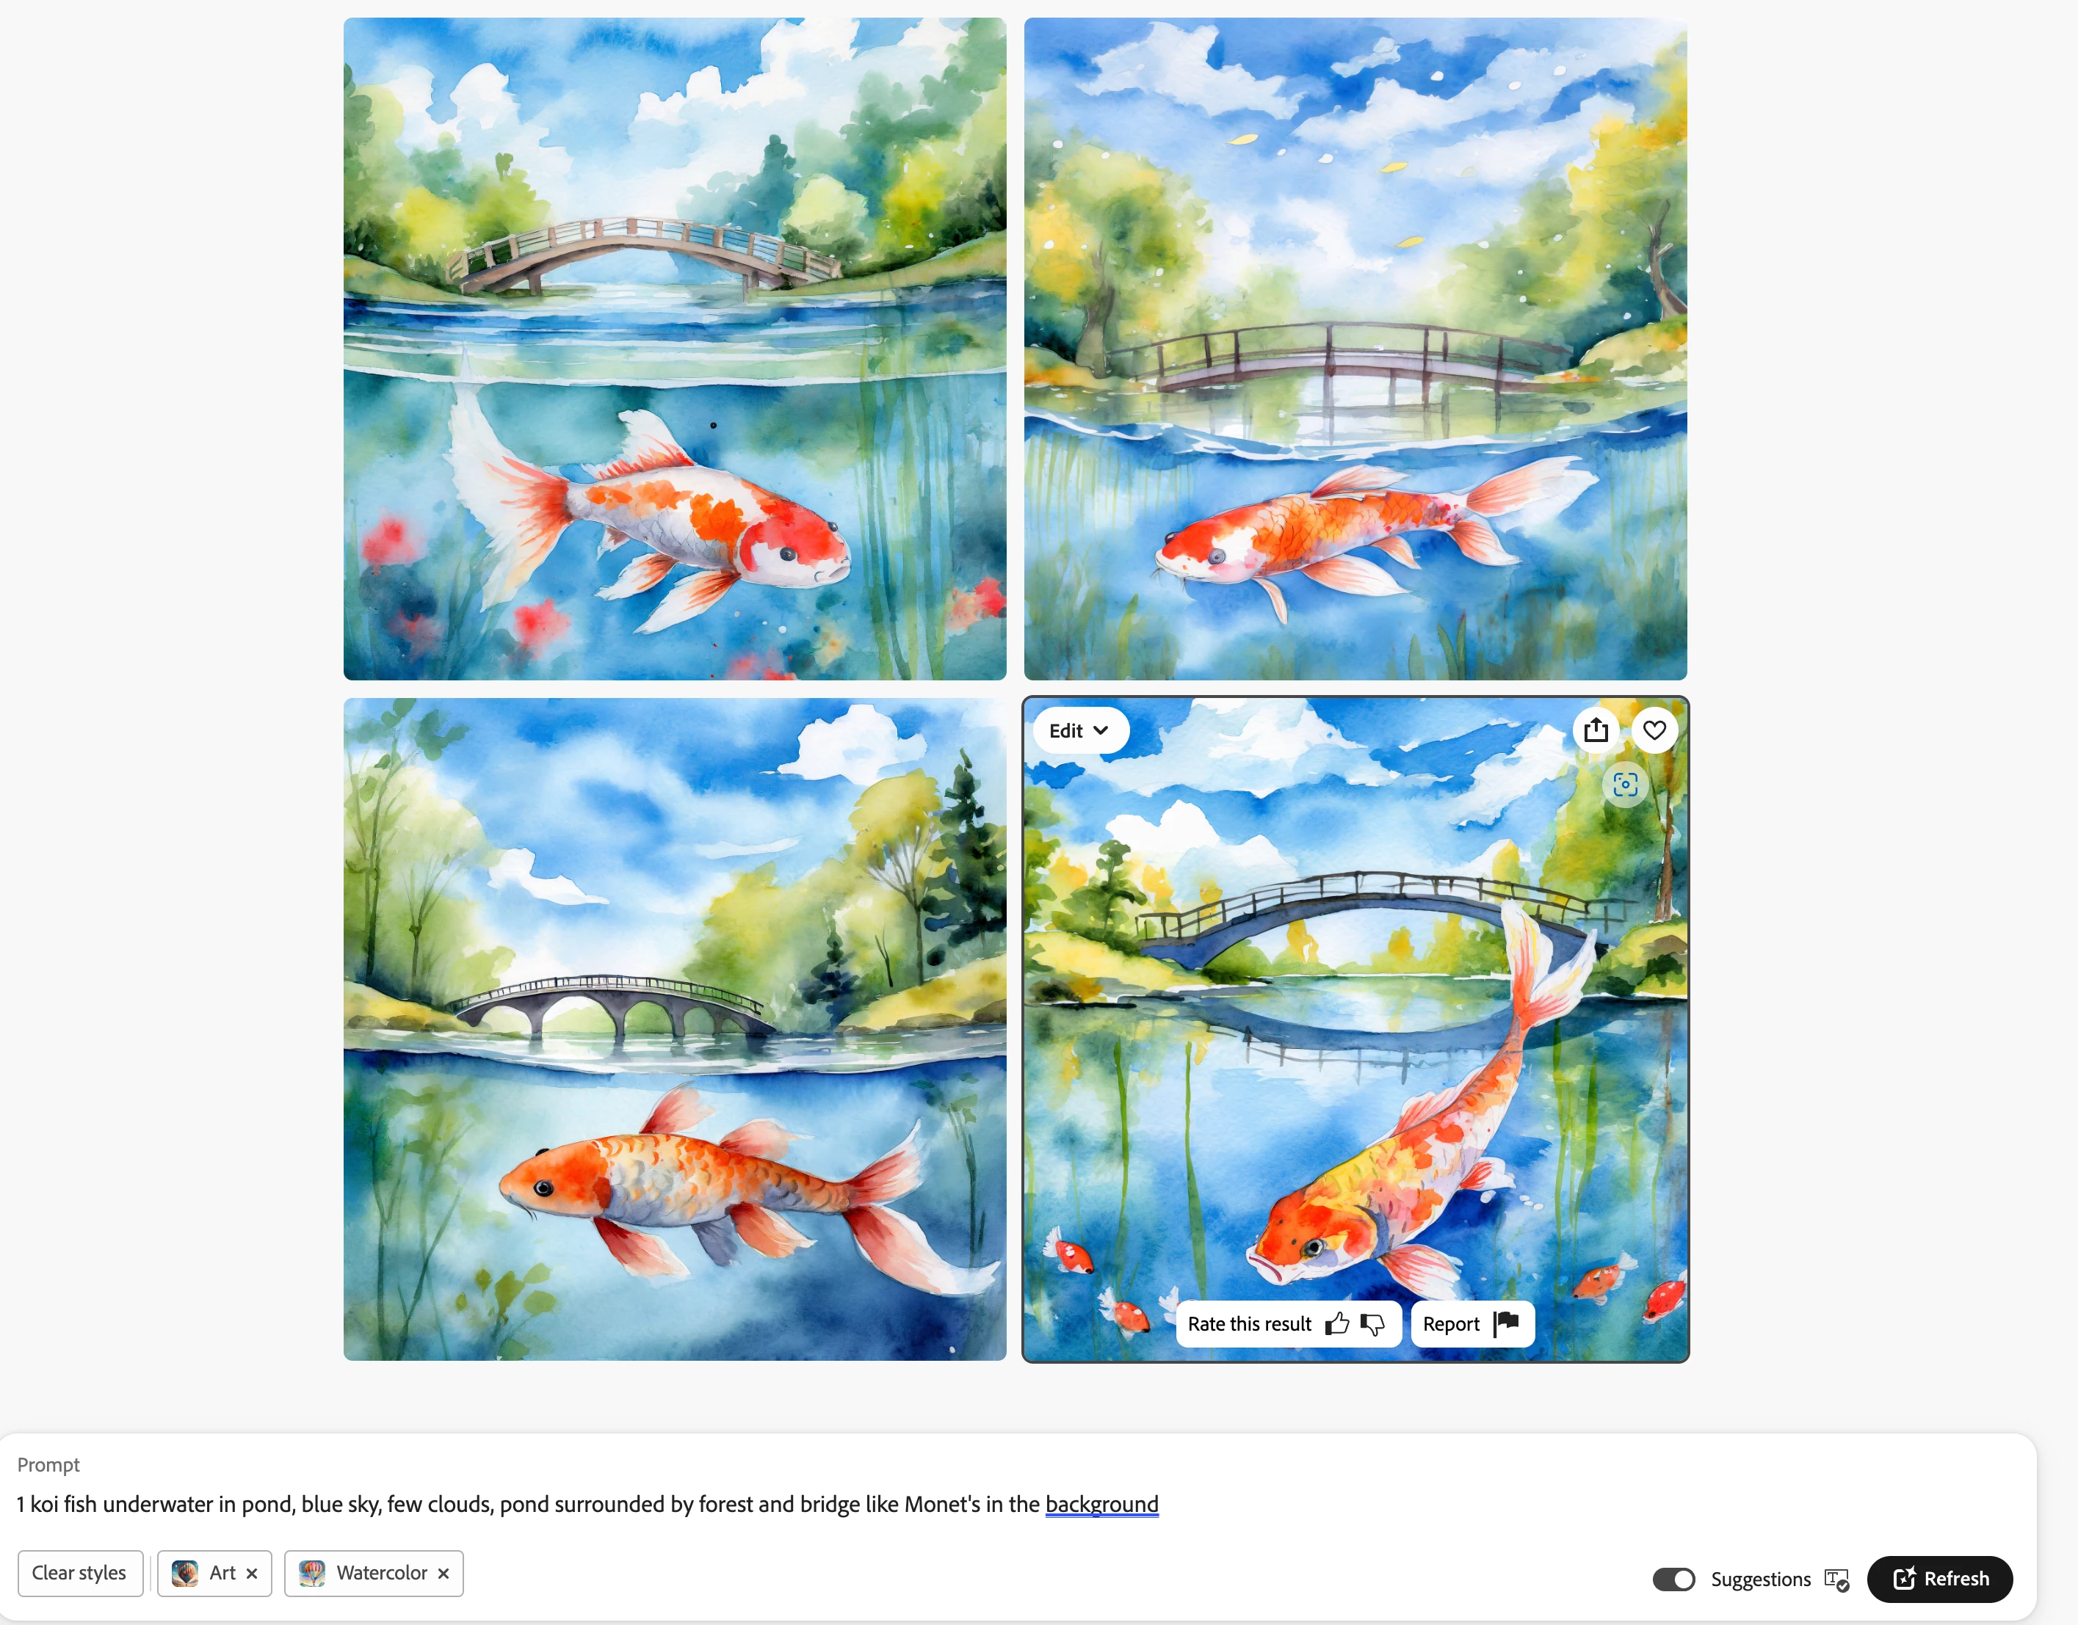Click the prompt suggestions text icon

[x=1836, y=1579]
